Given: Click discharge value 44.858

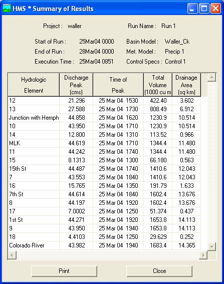Looking at the screenshot, I should click(x=77, y=118).
